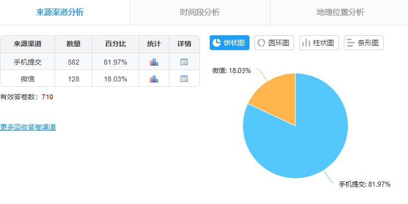This screenshot has height=204, width=408.
Task: Click the quantity value 582
Action: [74, 62]
